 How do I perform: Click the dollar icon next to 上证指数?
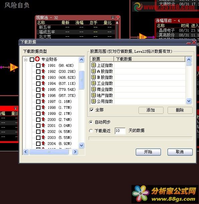[x=93, y=65]
